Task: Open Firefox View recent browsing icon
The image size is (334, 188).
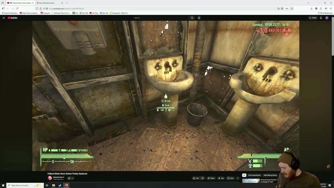Action: click(x=3, y=3)
